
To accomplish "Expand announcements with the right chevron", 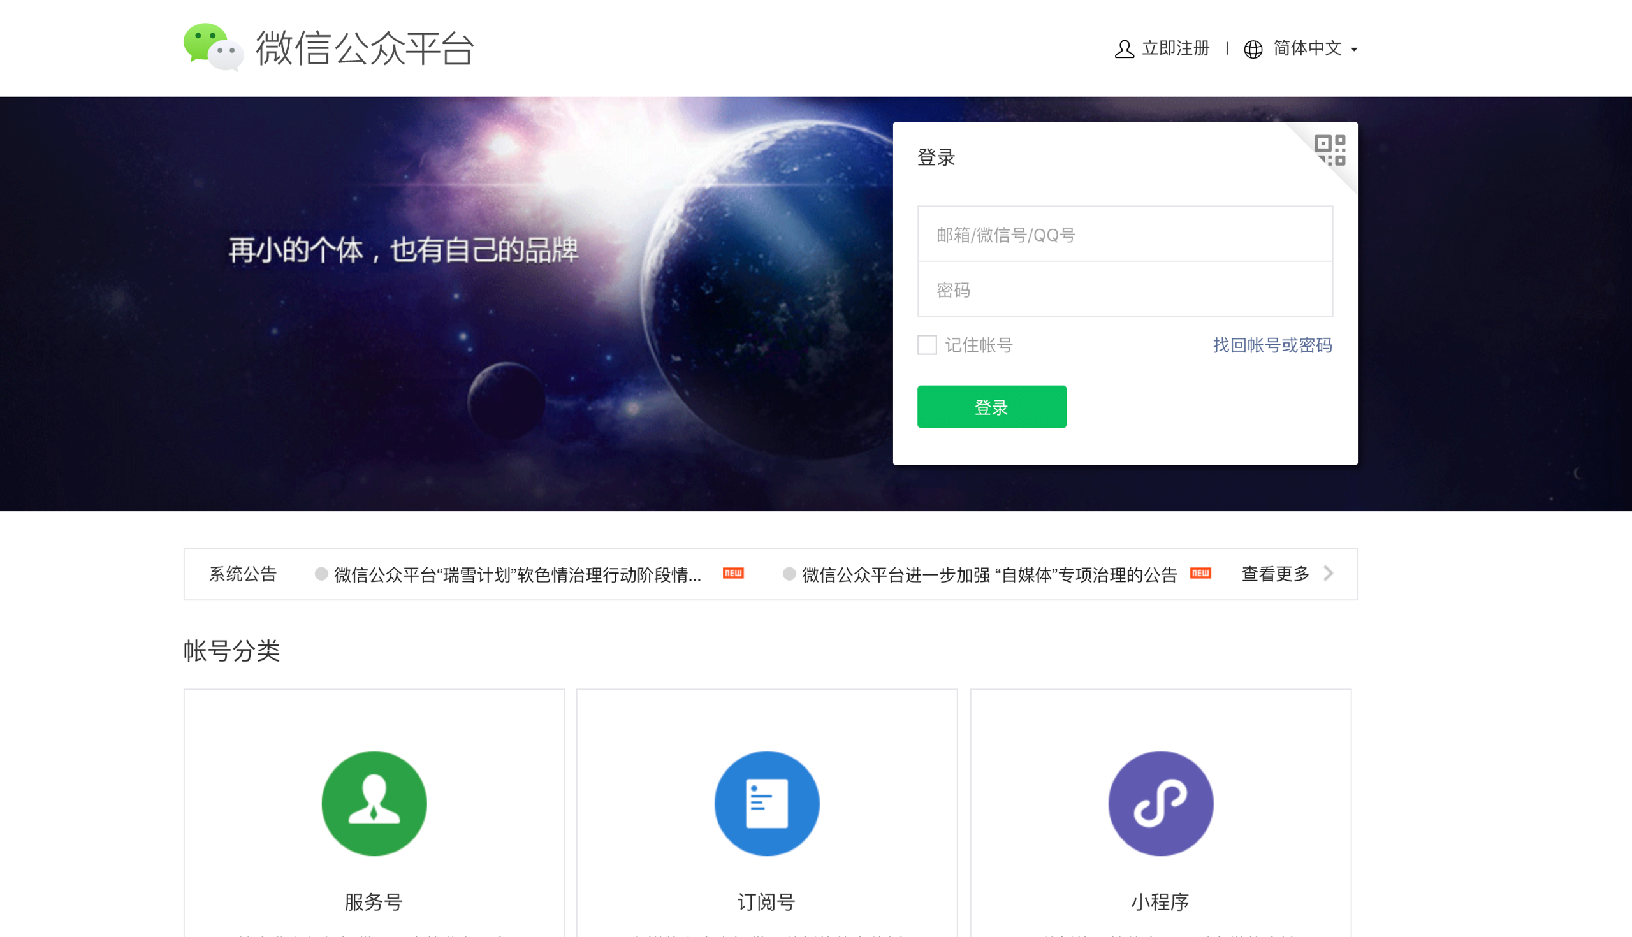I will [x=1329, y=573].
